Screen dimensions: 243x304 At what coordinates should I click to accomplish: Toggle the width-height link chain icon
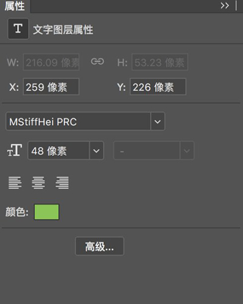point(97,61)
